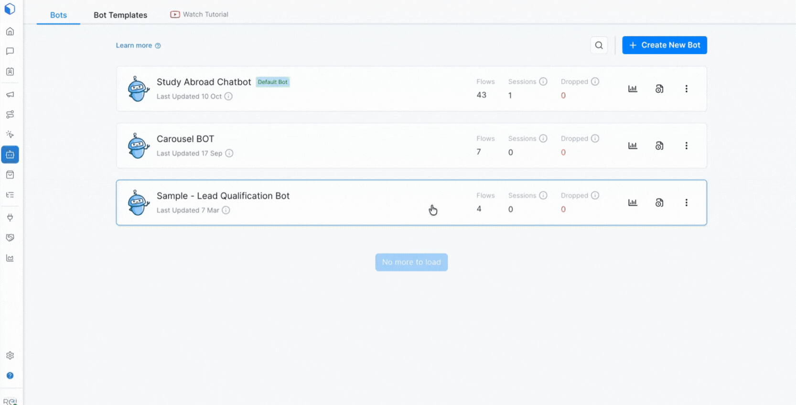
Task: Click Dropped info icon in Study Abroad row
Action: point(595,81)
